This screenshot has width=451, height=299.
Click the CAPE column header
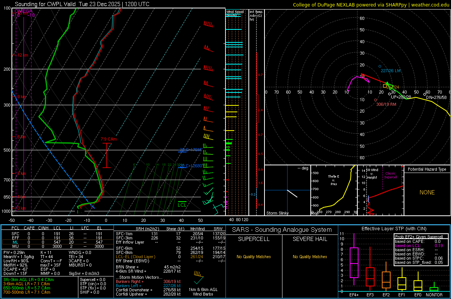[29, 228]
